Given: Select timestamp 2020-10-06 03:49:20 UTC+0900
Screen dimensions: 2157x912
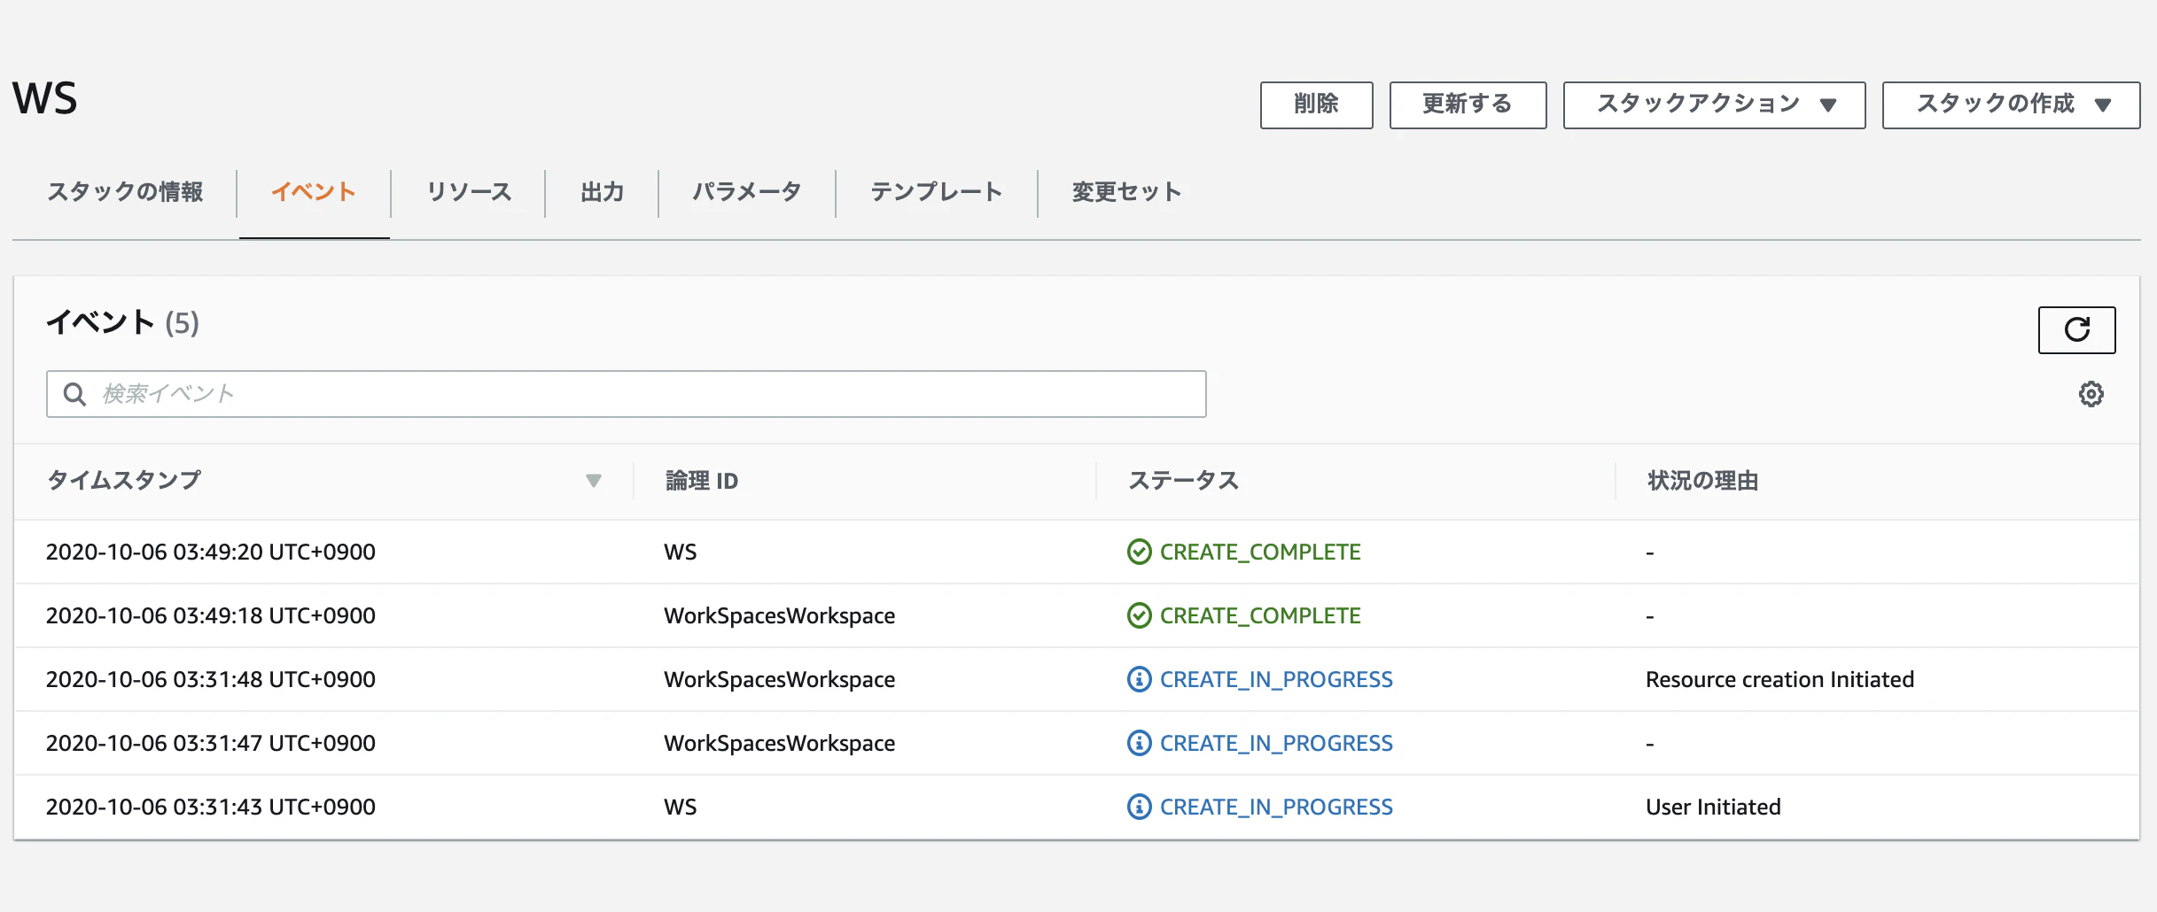Looking at the screenshot, I should tap(211, 552).
